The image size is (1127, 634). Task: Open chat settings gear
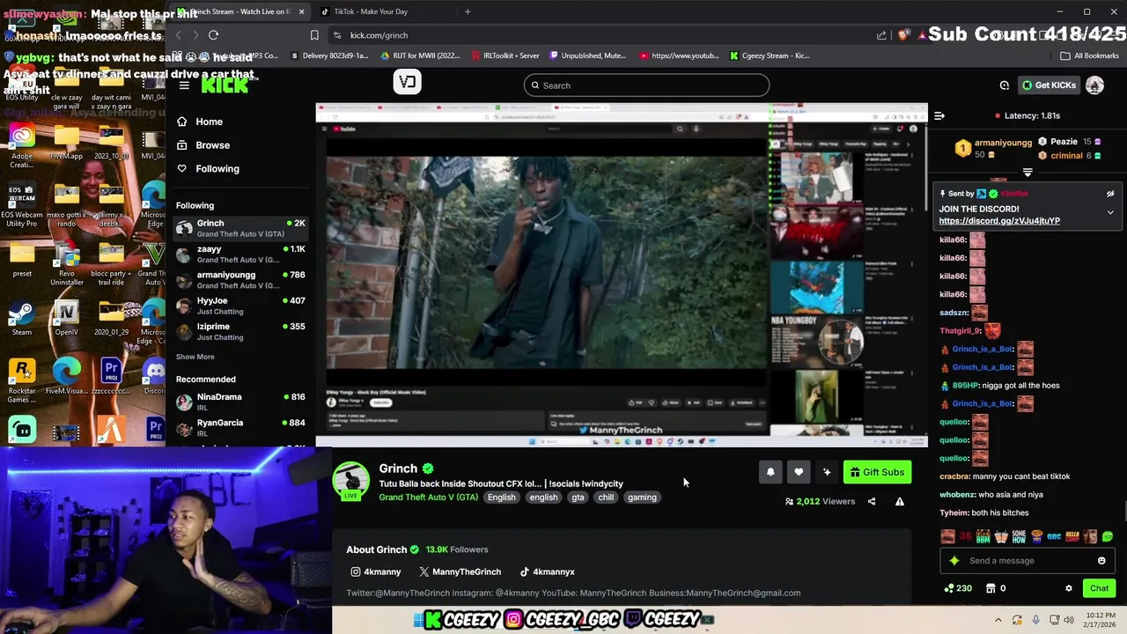(x=1069, y=588)
